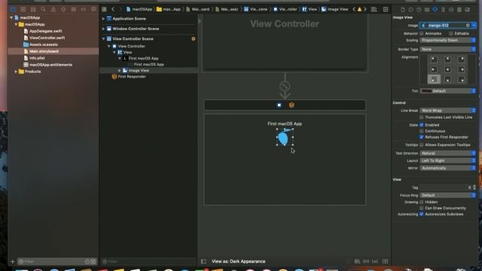Set alignment to the center cell
482x271 pixels.
(x=447, y=69)
